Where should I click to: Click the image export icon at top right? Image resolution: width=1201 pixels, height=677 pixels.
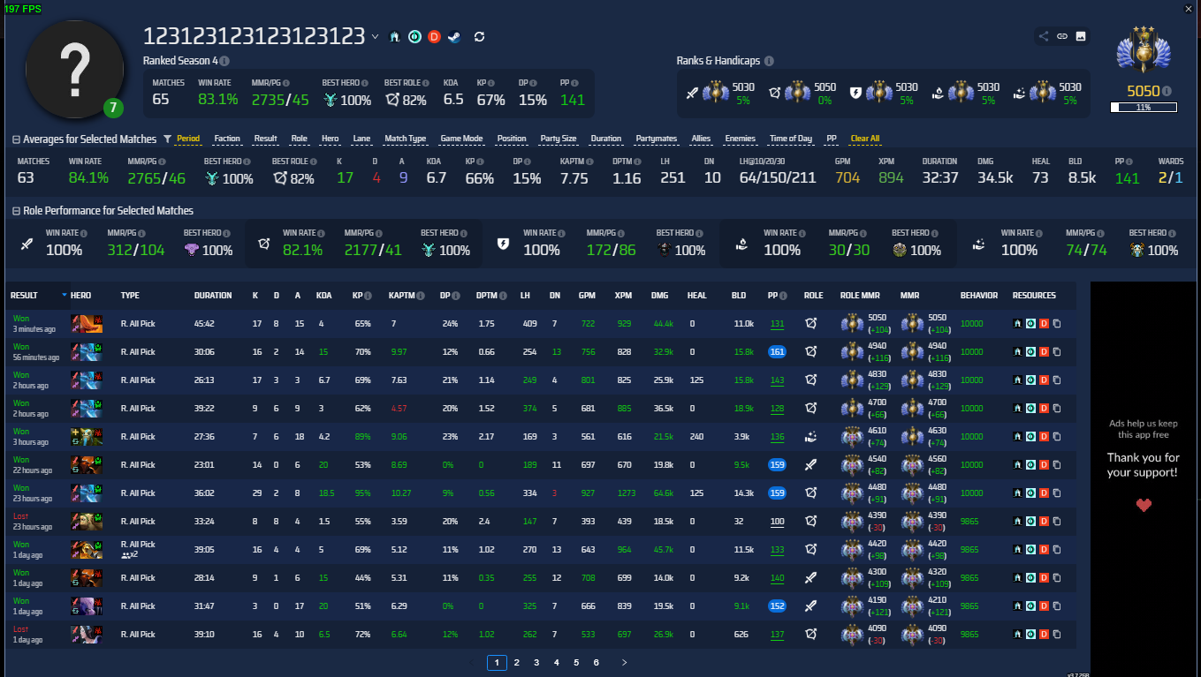[1081, 36]
